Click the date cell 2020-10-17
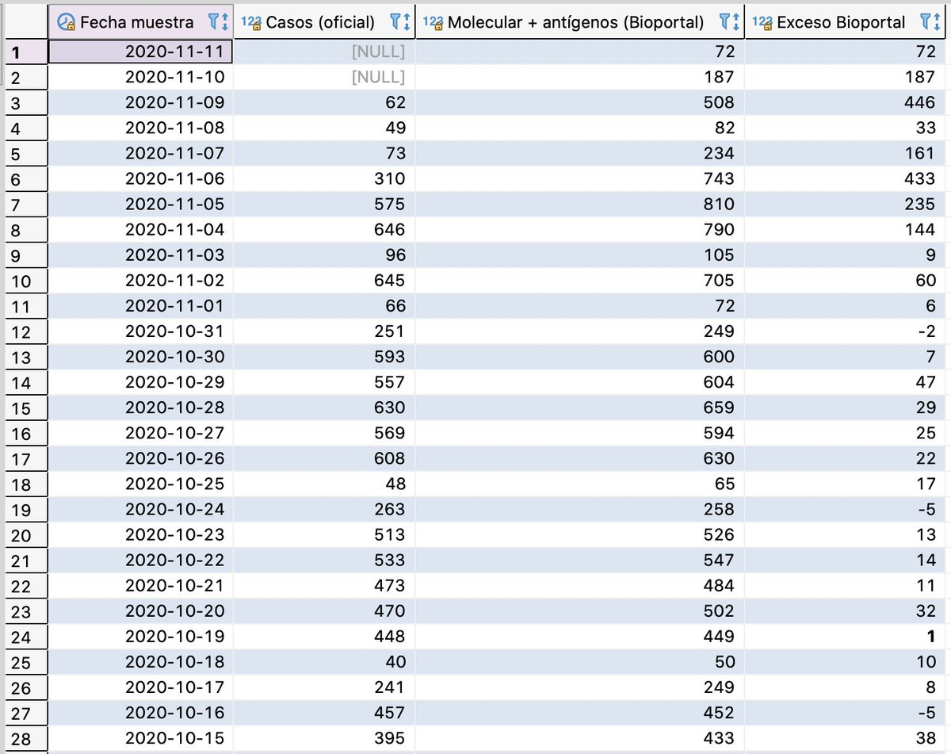This screenshot has width=951, height=754. (x=141, y=687)
